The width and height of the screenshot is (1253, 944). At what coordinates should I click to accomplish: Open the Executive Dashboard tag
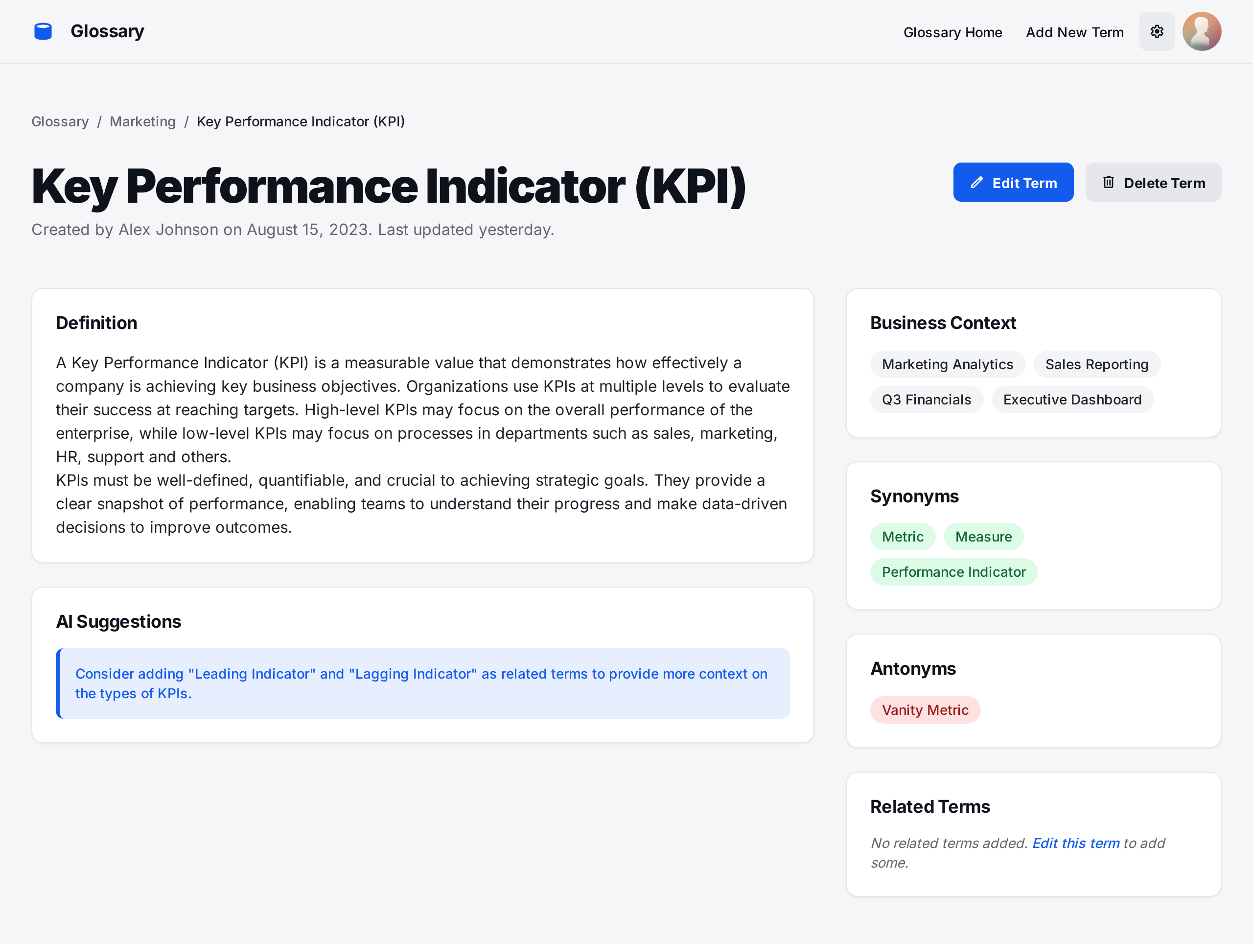tap(1072, 400)
